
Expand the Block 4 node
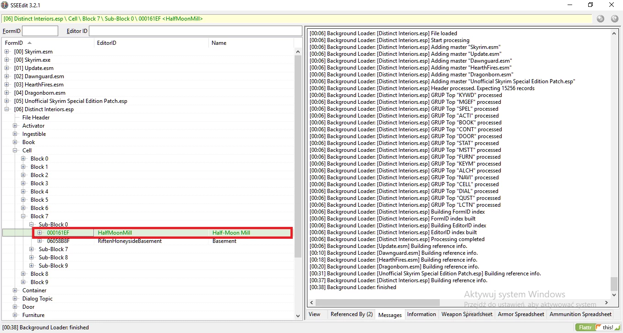[x=23, y=192]
